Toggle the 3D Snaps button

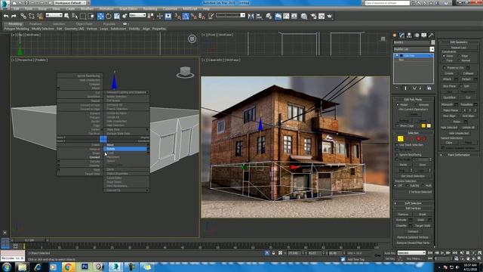point(178,16)
